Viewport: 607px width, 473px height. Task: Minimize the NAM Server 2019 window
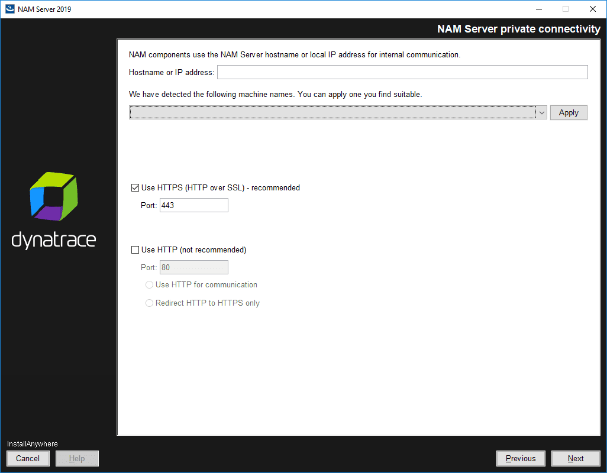538,9
